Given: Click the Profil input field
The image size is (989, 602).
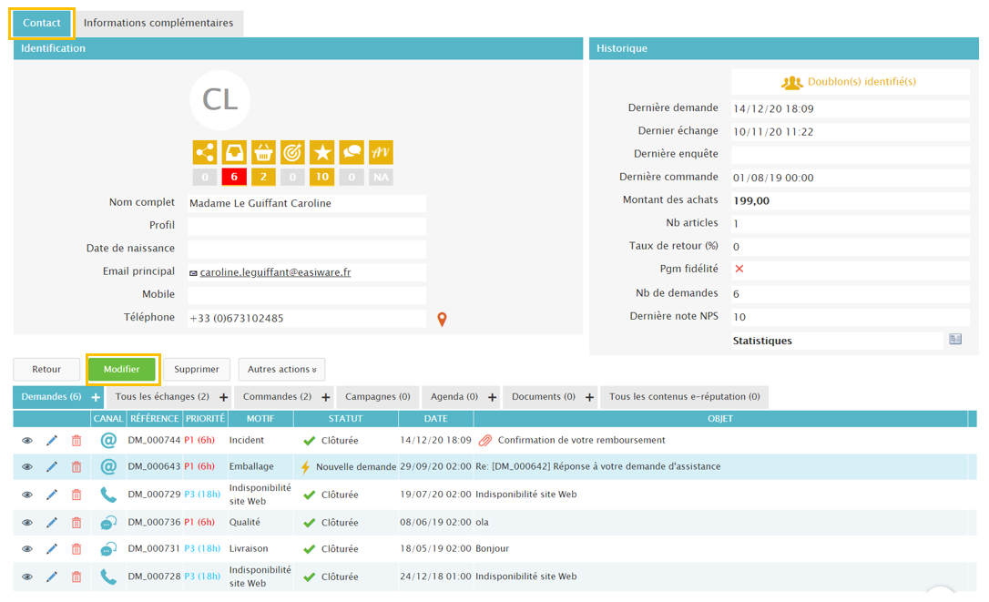Looking at the screenshot, I should (x=307, y=226).
